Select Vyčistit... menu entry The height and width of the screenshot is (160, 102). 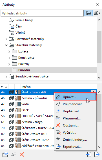click(75, 132)
